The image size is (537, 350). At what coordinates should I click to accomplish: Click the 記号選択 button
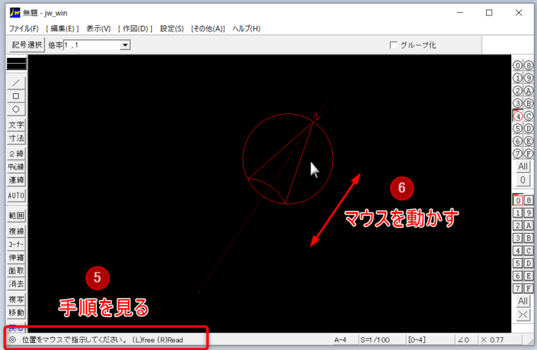point(27,45)
